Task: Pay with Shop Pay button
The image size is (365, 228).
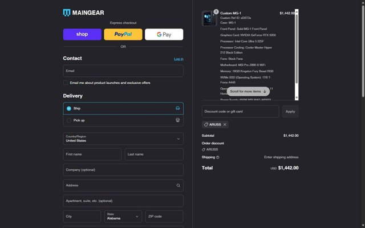Action: pos(82,34)
